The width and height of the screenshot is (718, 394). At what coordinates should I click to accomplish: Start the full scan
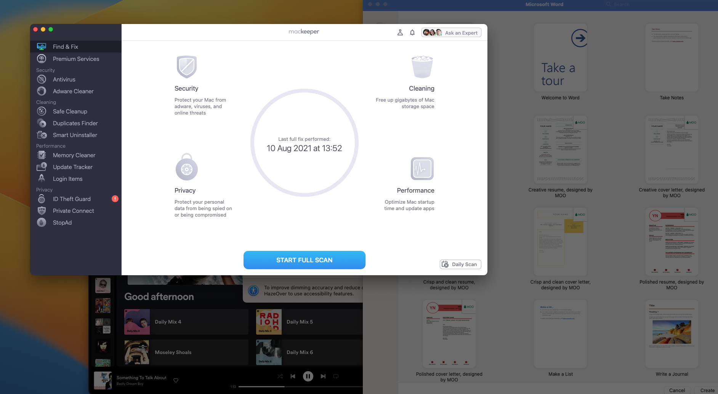[x=305, y=260]
